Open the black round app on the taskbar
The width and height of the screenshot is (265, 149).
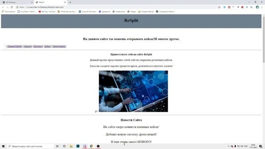point(98,146)
